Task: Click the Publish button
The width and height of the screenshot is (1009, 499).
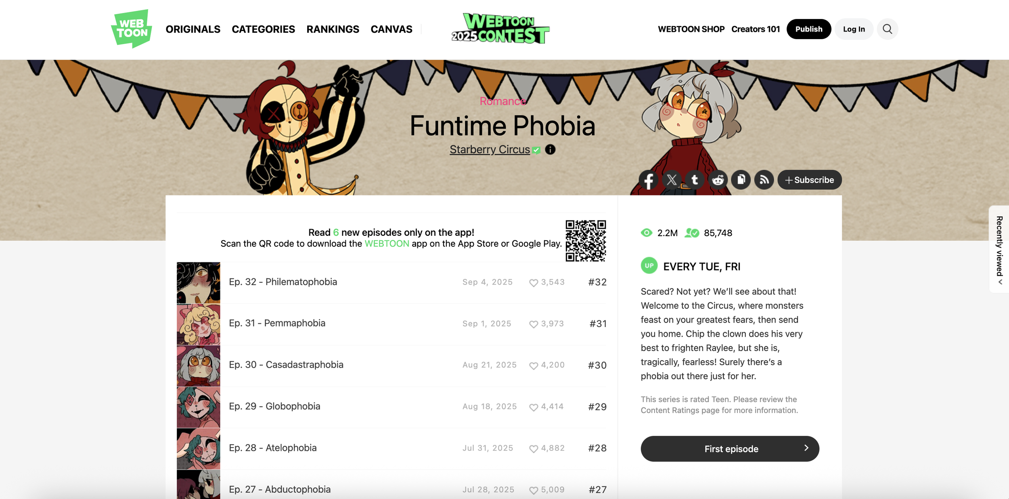Action: click(808, 29)
